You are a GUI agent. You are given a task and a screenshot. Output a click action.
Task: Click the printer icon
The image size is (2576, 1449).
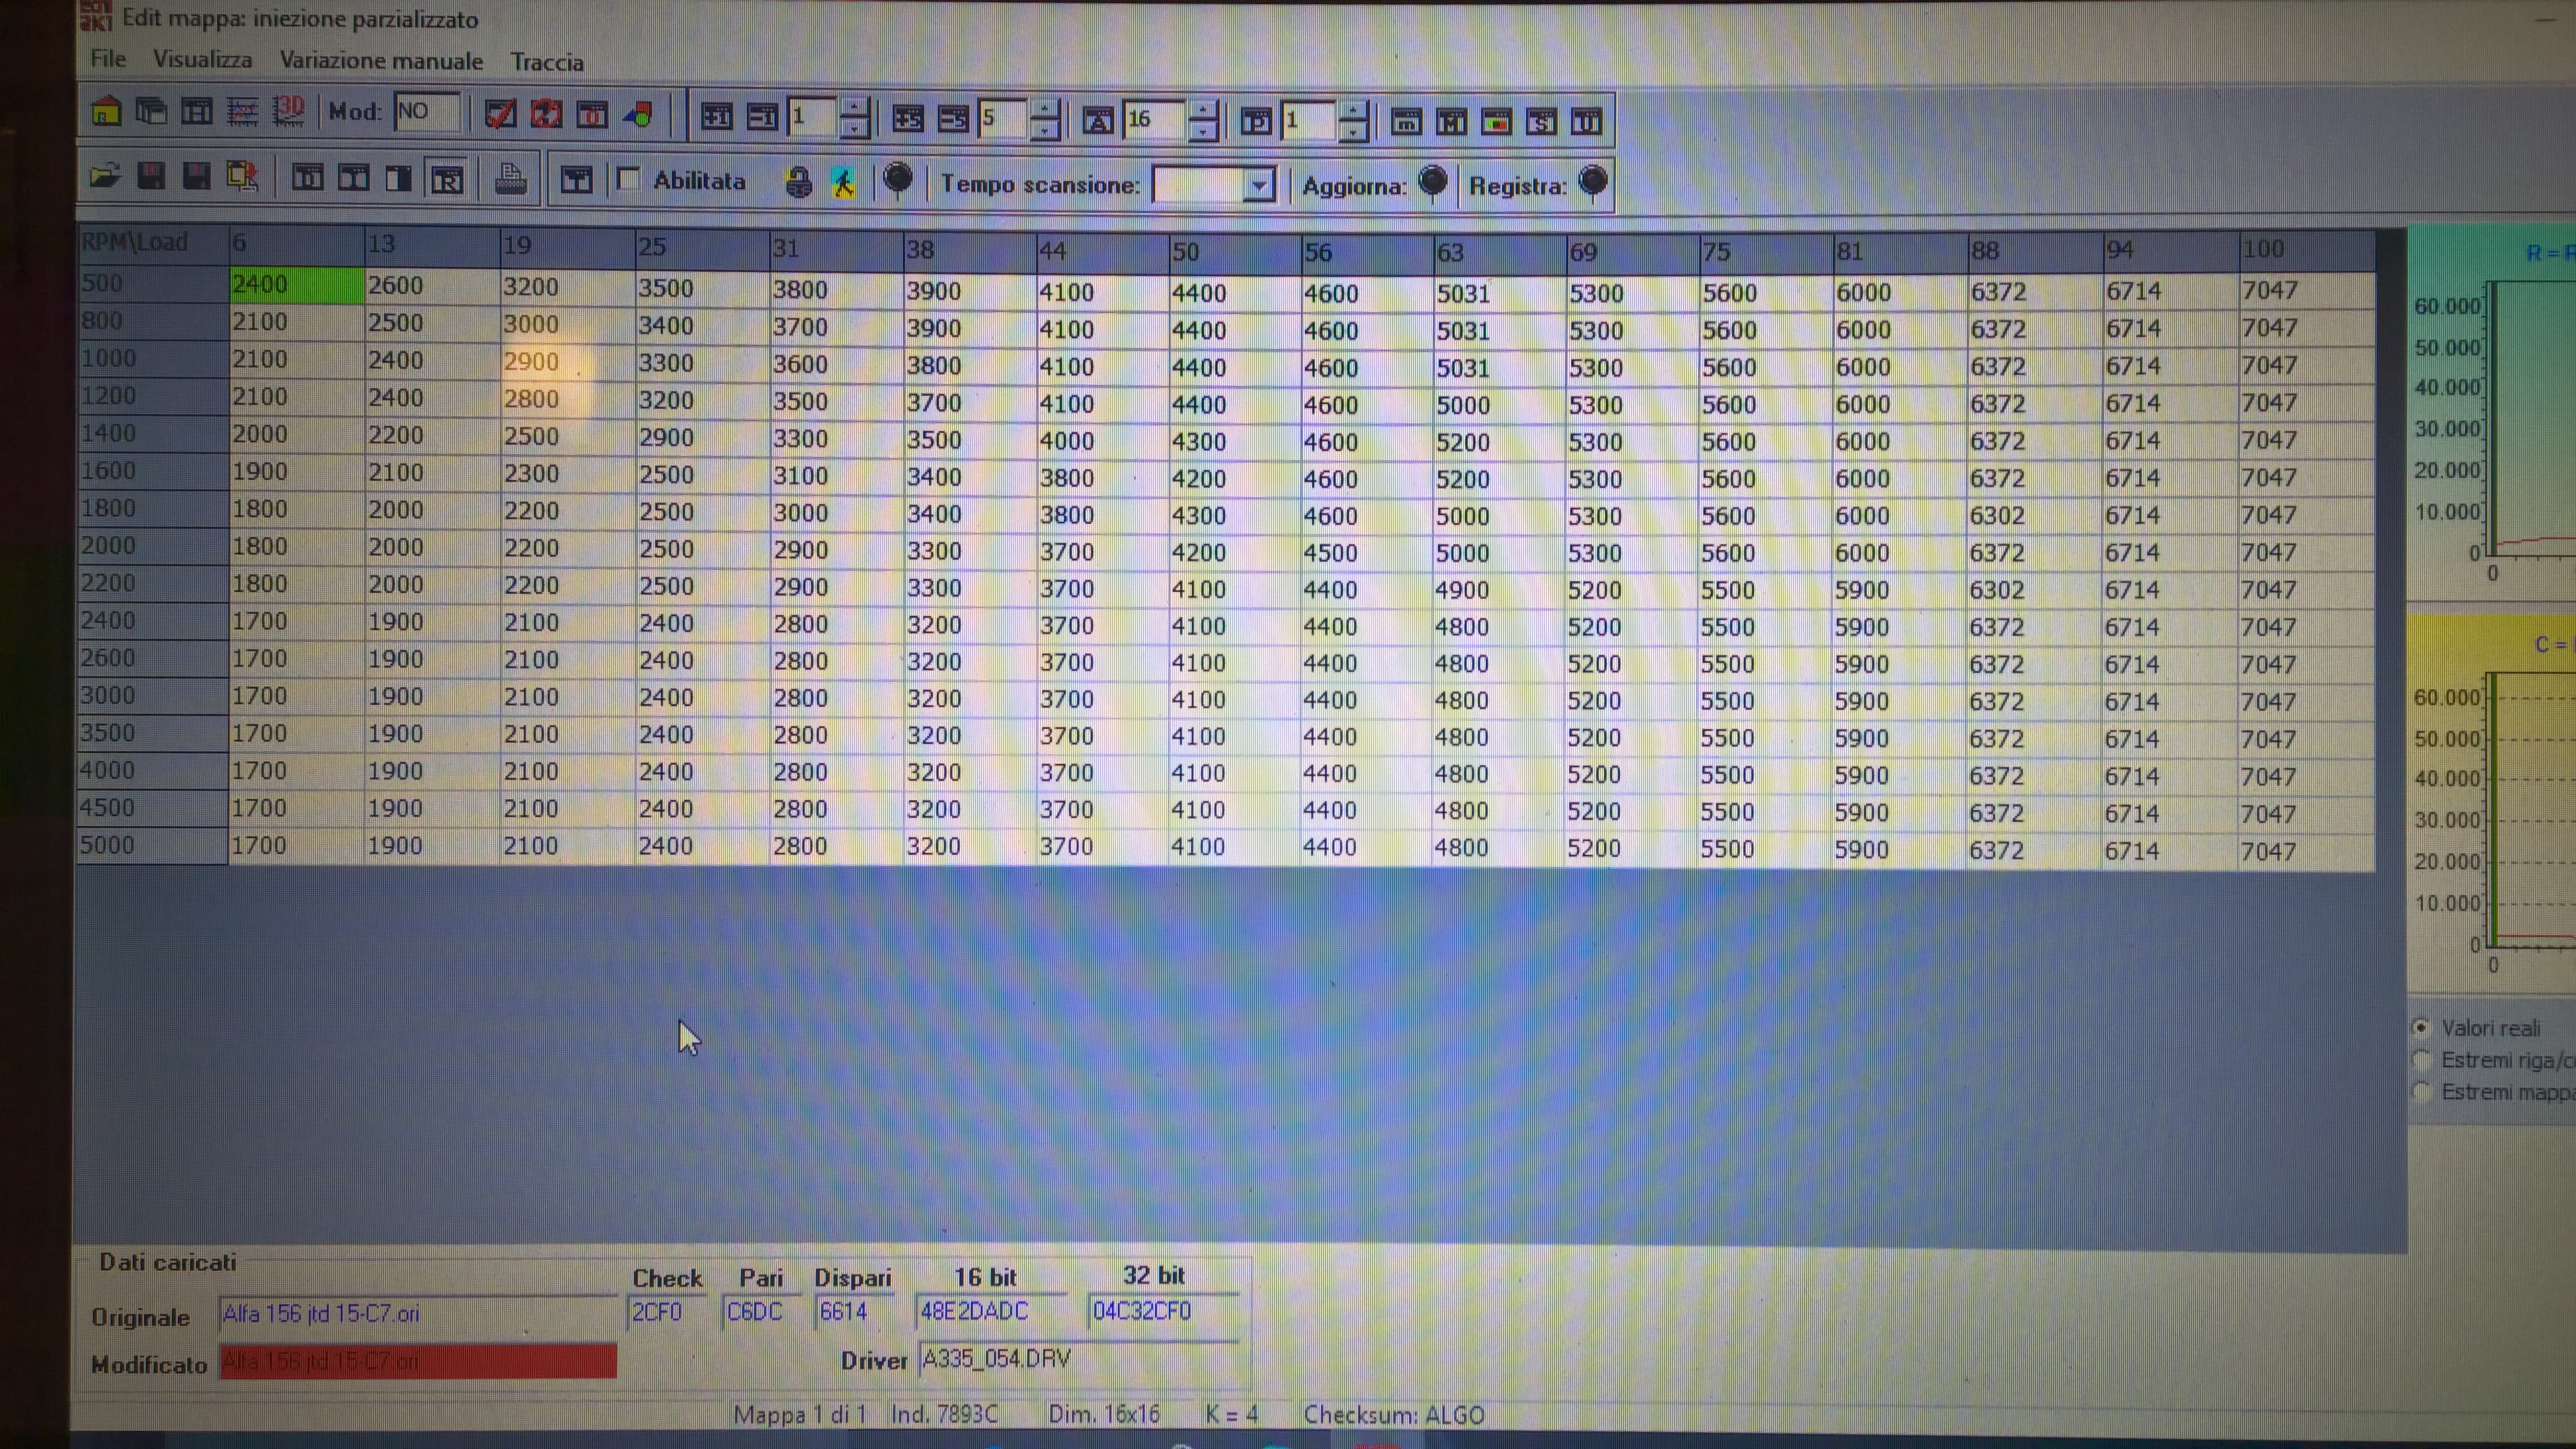[511, 179]
